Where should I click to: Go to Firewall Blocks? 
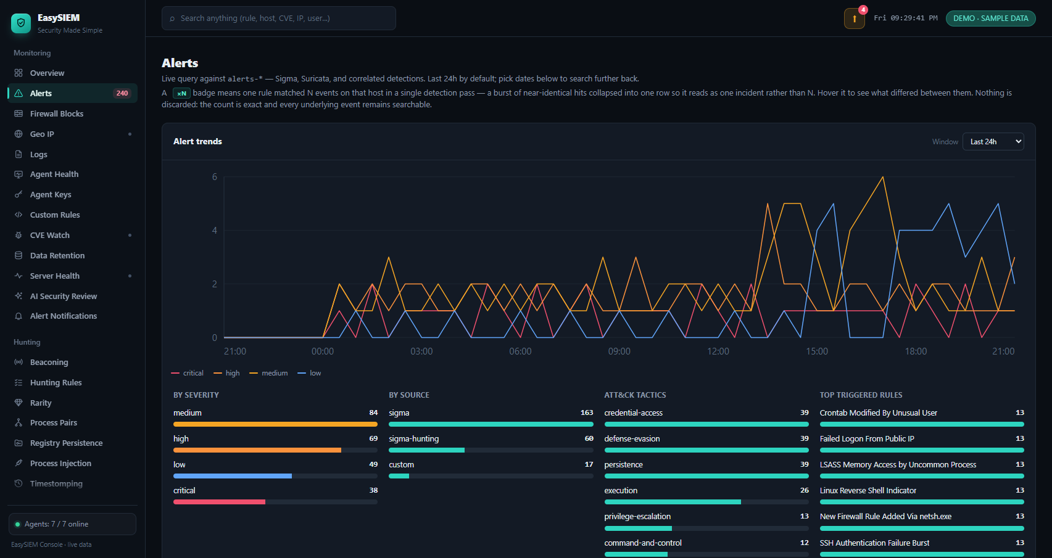pyautogui.click(x=72, y=113)
